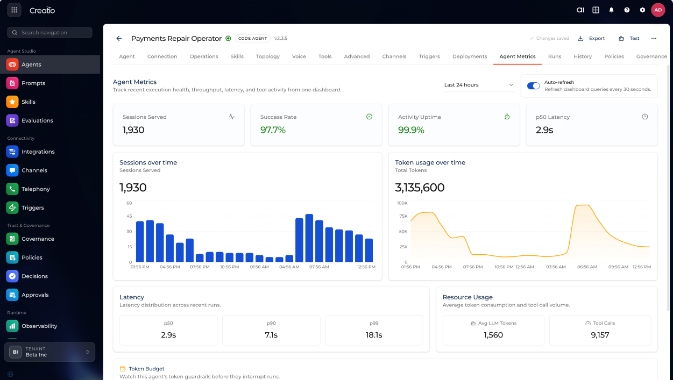The width and height of the screenshot is (673, 380).
Task: Click the Test button
Action: (629, 39)
